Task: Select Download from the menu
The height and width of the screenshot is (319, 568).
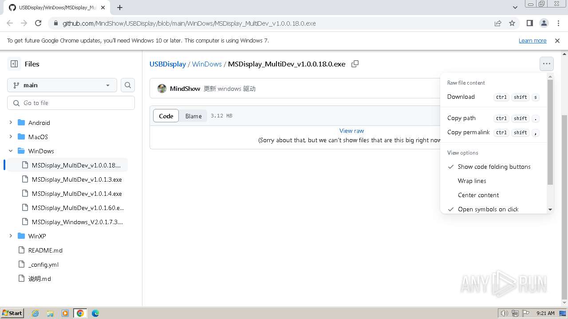Action: (493, 97)
